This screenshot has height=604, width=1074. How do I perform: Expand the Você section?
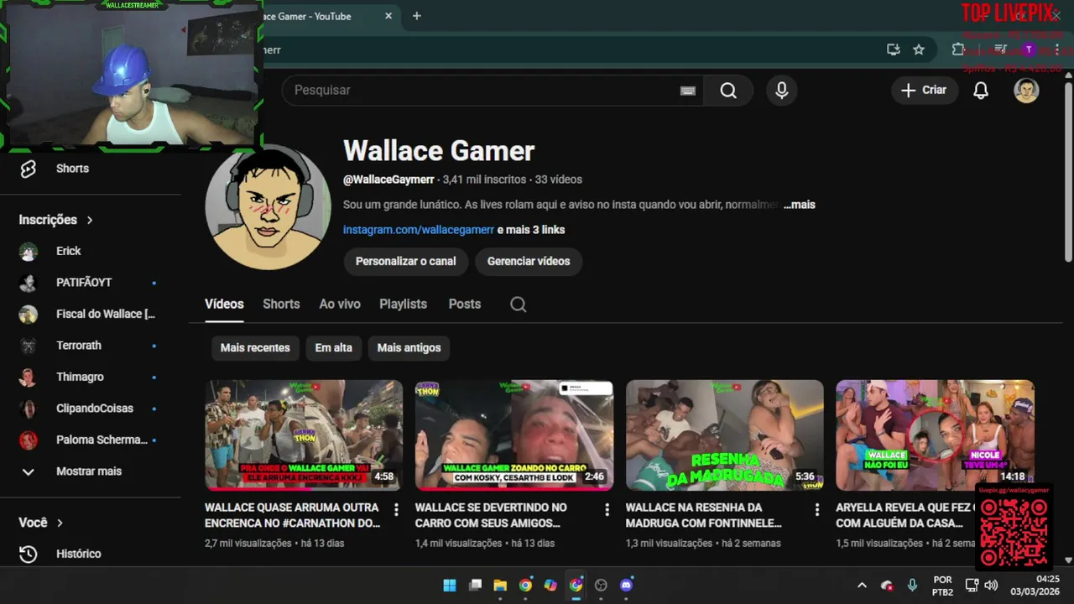[x=41, y=523]
